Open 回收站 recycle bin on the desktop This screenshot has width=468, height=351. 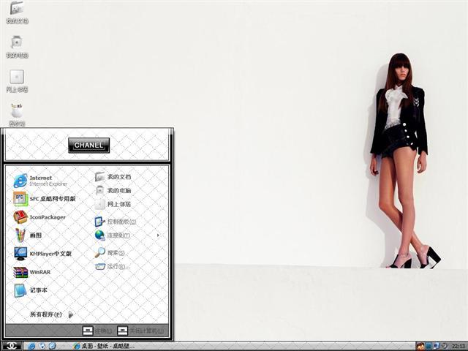[x=17, y=115]
